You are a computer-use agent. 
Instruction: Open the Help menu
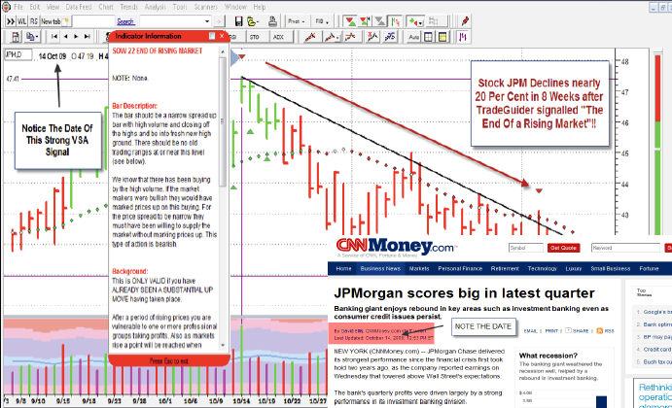(x=260, y=7)
